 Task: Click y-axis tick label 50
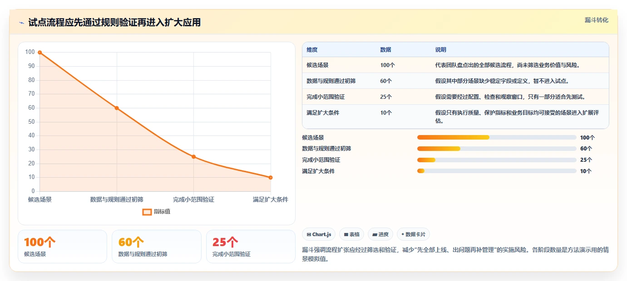pos(31,121)
